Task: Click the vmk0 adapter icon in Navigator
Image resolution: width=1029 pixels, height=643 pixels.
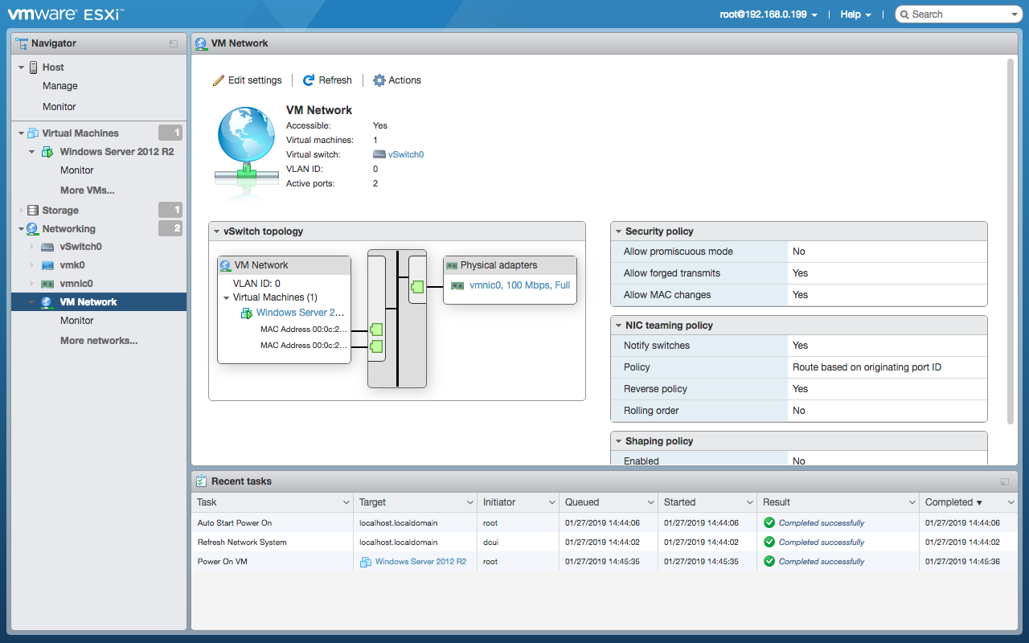Action: coord(46,265)
